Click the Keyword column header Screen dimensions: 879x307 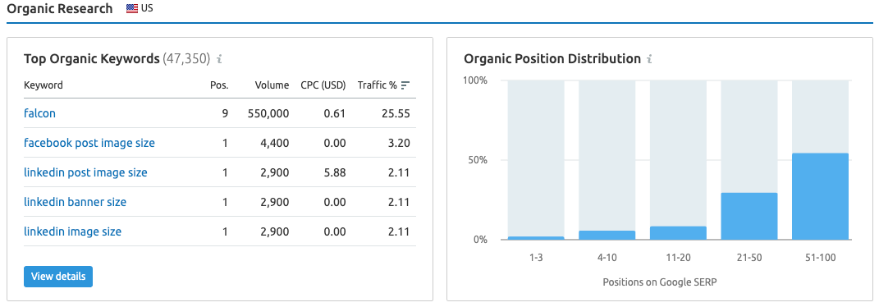[43, 85]
